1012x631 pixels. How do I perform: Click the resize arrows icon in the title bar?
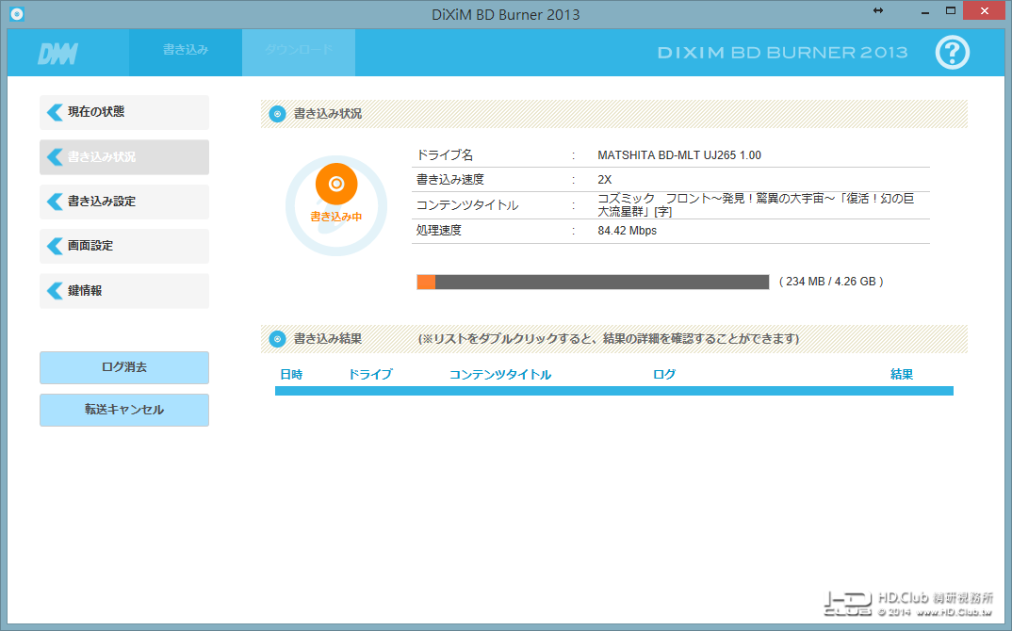tap(878, 11)
